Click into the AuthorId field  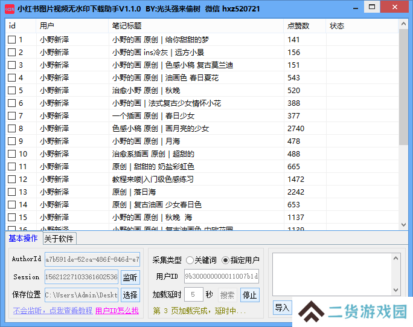click(x=92, y=259)
